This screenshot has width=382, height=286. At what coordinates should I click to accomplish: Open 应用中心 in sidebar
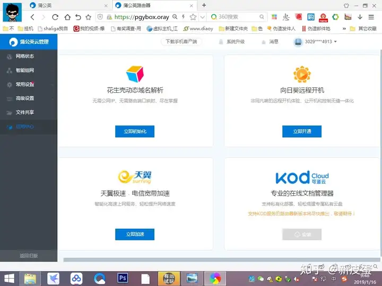29,127
